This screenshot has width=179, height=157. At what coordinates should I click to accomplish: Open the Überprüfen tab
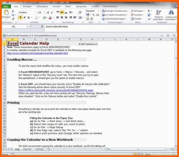point(81,6)
